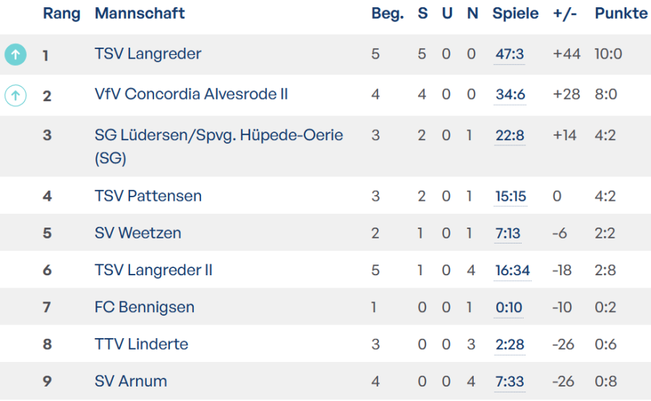Click the Mannschaft column header
The image size is (651, 401).
140,14
